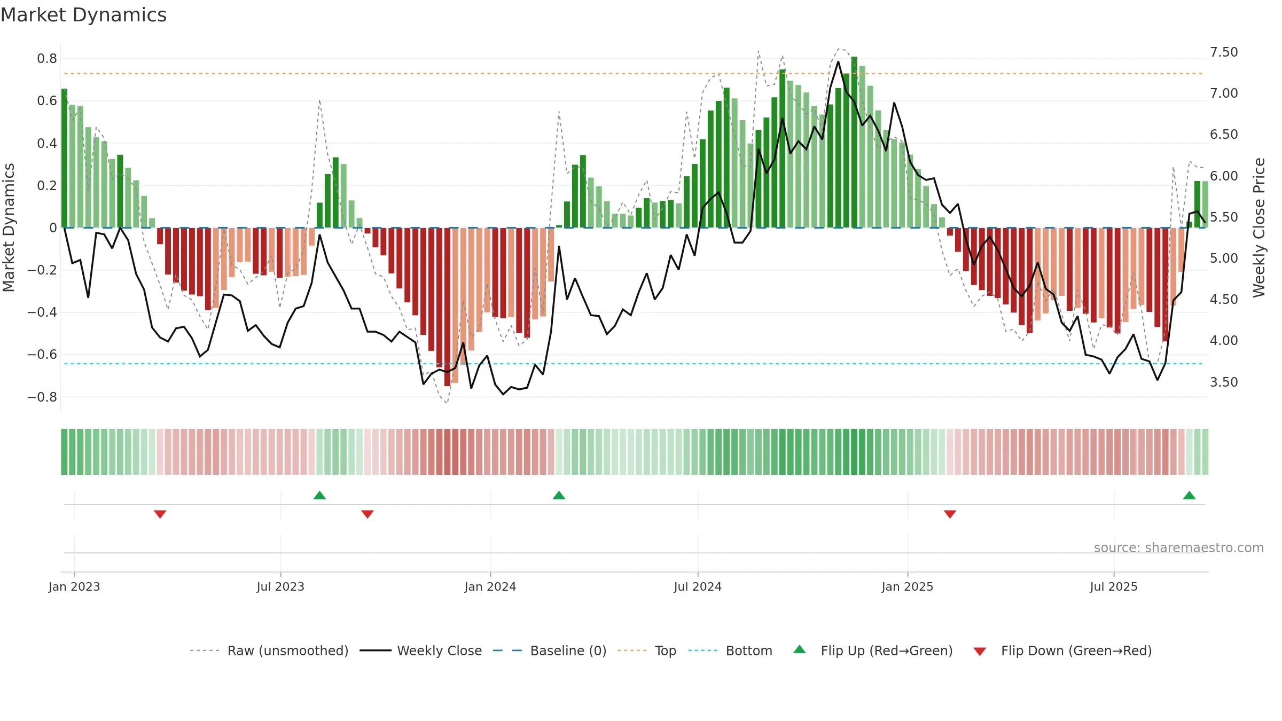The width and height of the screenshot is (1282, 721).
Task: Click the 3.50 price axis value
Action: click(1224, 382)
